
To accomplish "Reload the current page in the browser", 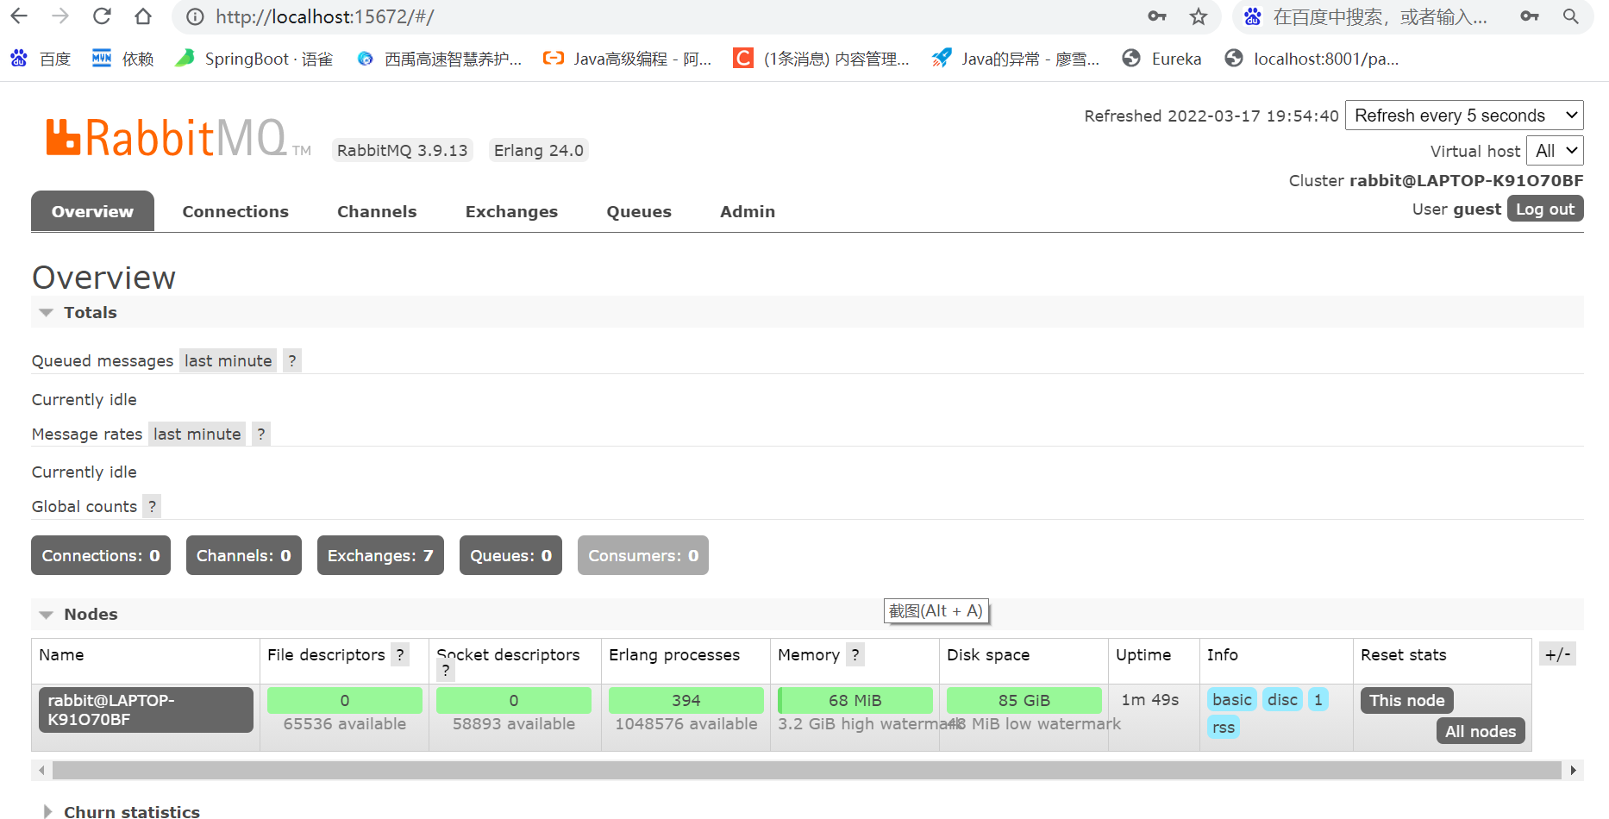I will 101,16.
